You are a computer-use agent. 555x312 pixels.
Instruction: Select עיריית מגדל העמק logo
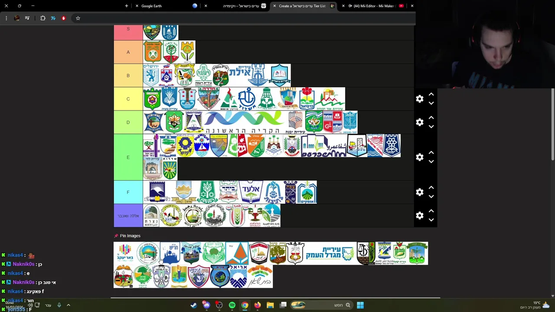click(x=330, y=253)
